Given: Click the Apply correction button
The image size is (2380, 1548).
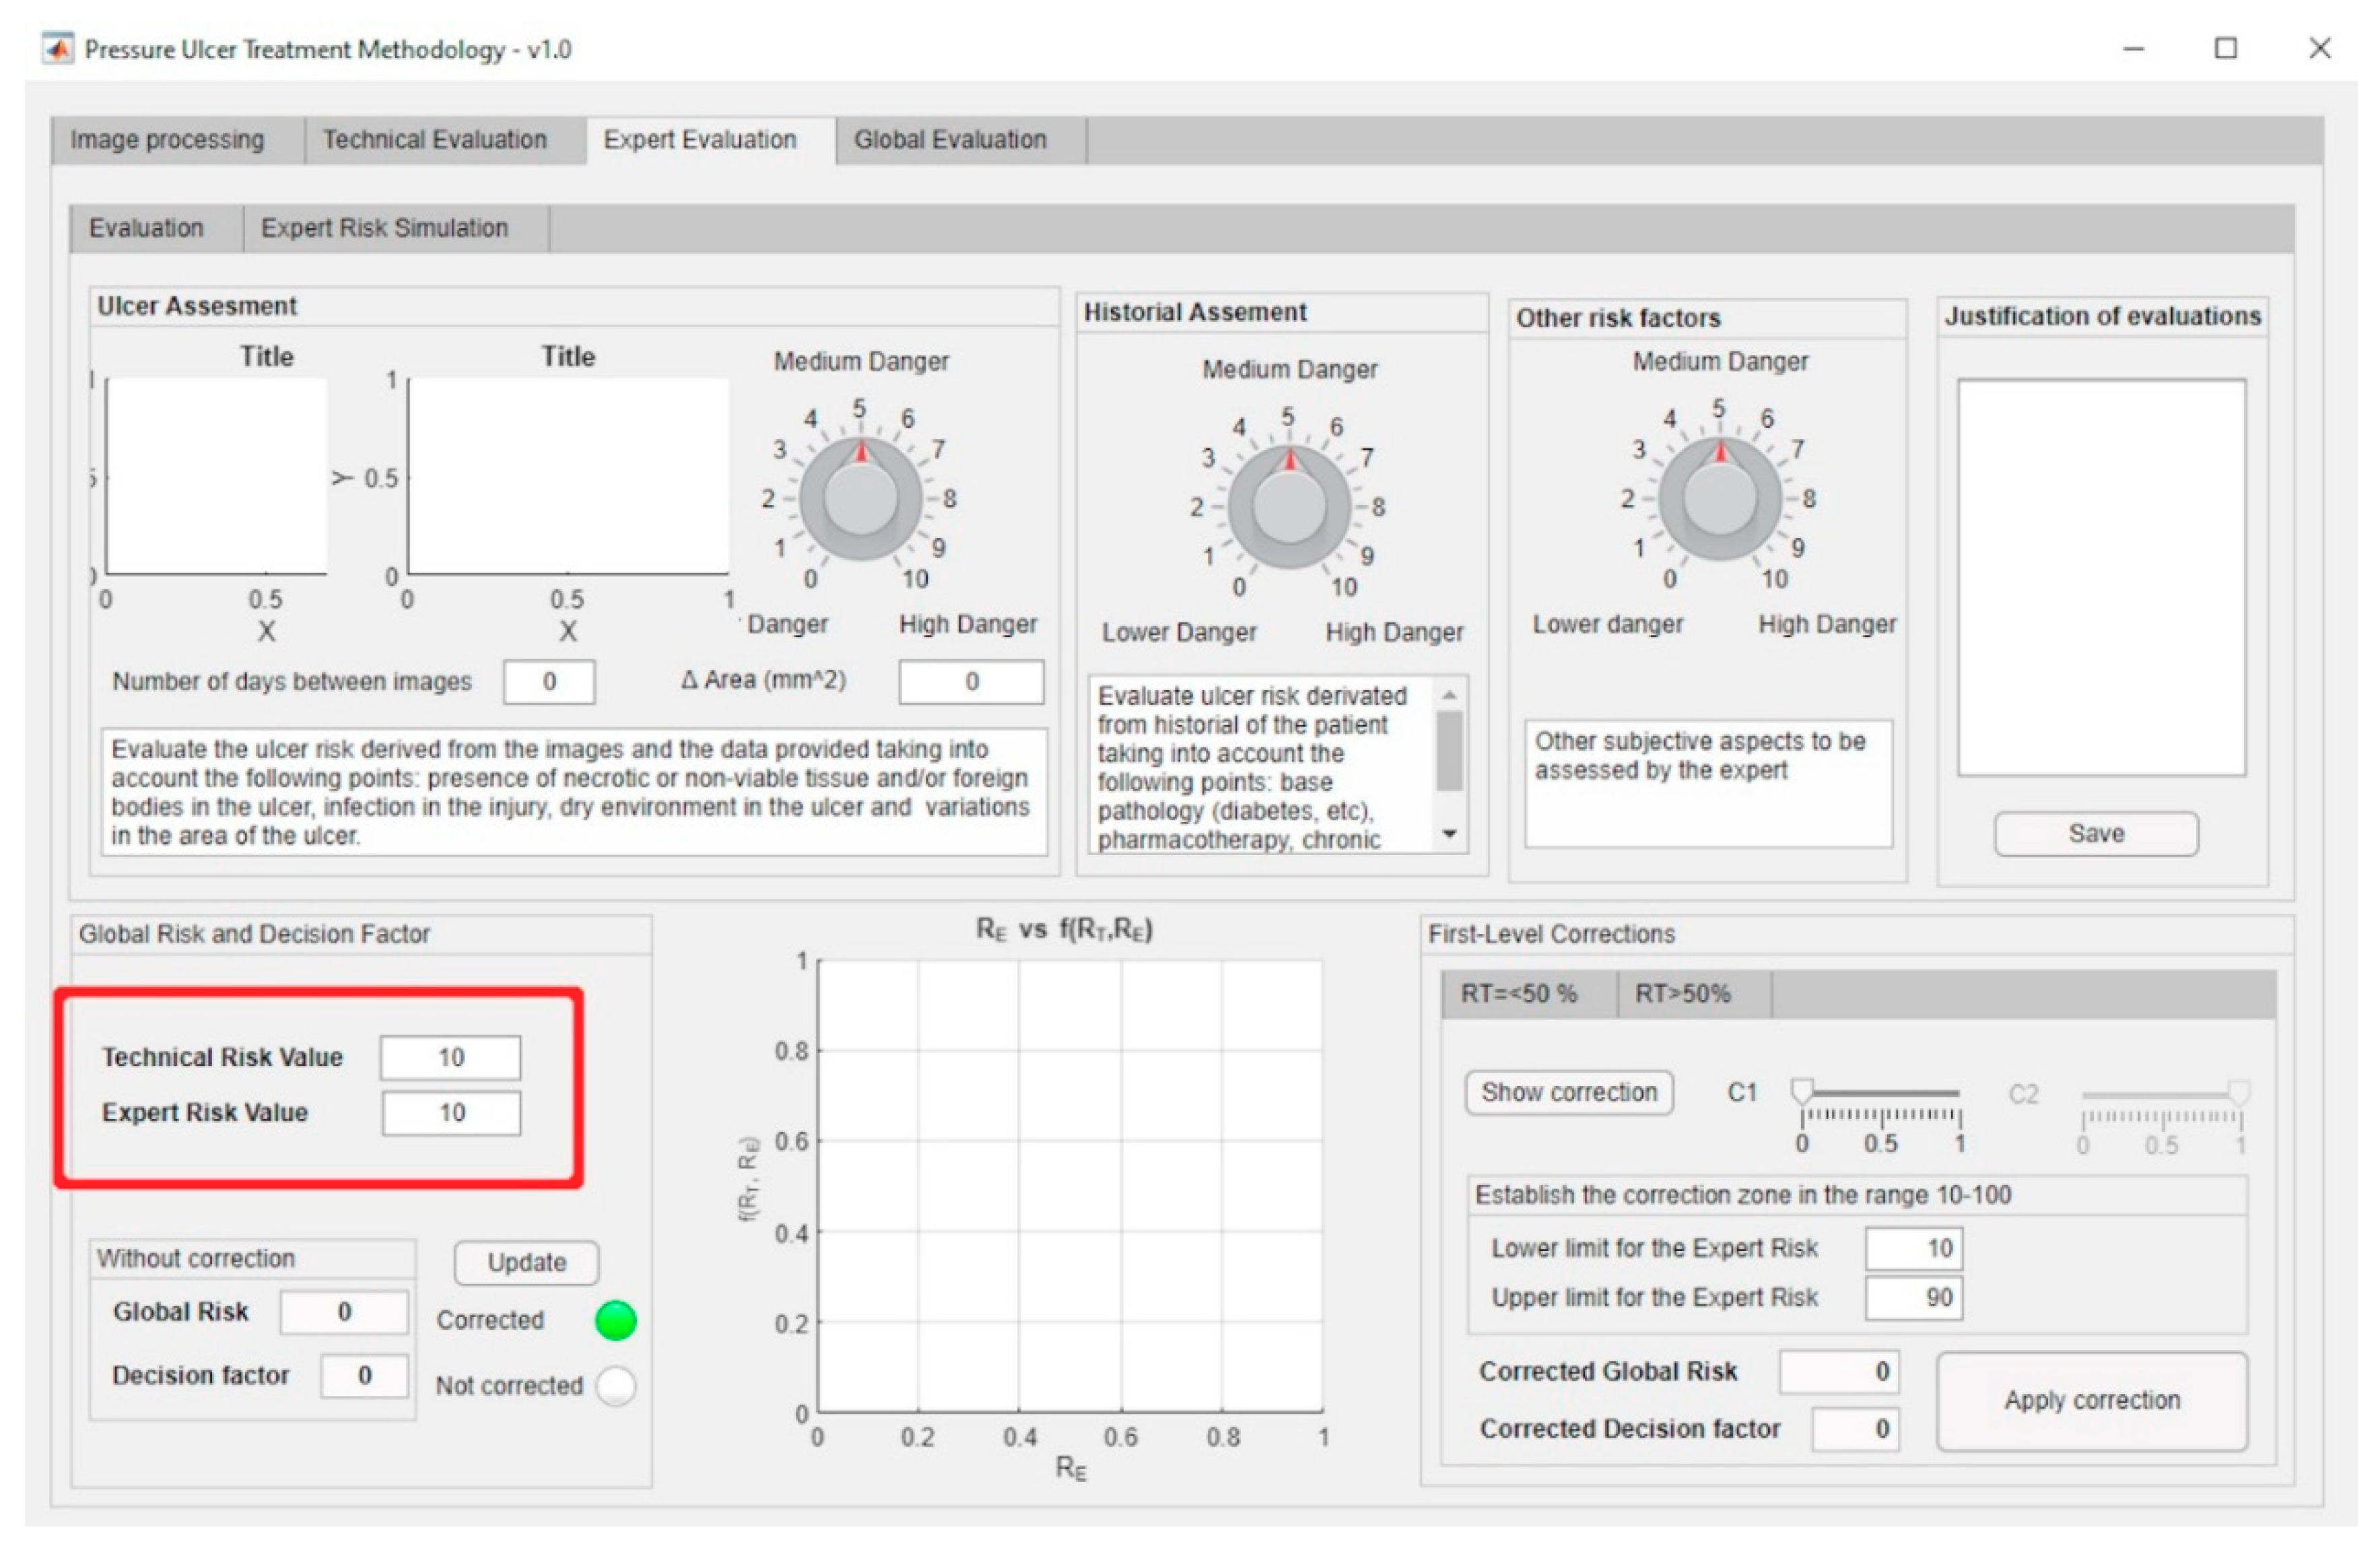Looking at the screenshot, I should tap(2092, 1401).
